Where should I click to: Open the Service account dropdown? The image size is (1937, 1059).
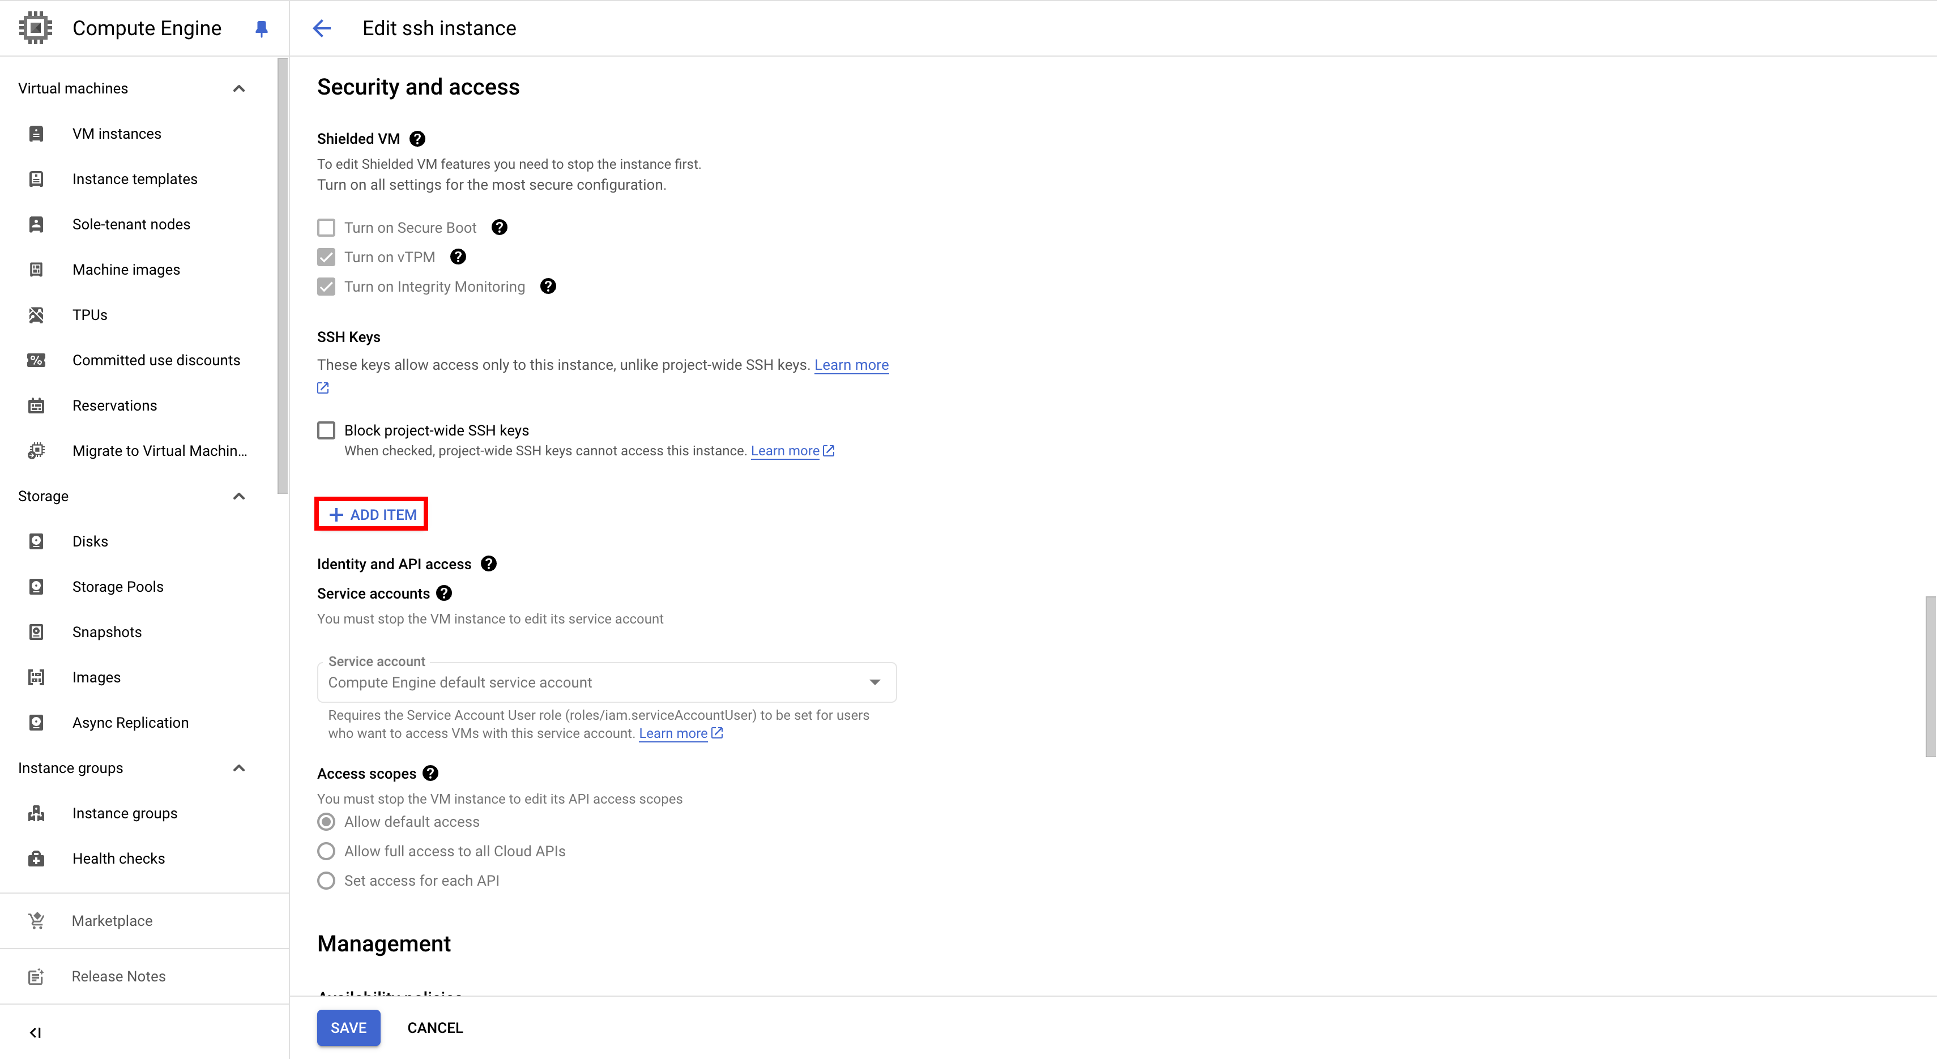point(874,682)
